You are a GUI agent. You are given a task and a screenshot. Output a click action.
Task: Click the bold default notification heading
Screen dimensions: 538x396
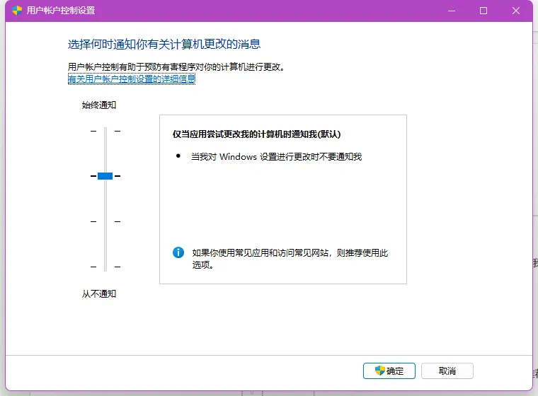[x=256, y=134]
